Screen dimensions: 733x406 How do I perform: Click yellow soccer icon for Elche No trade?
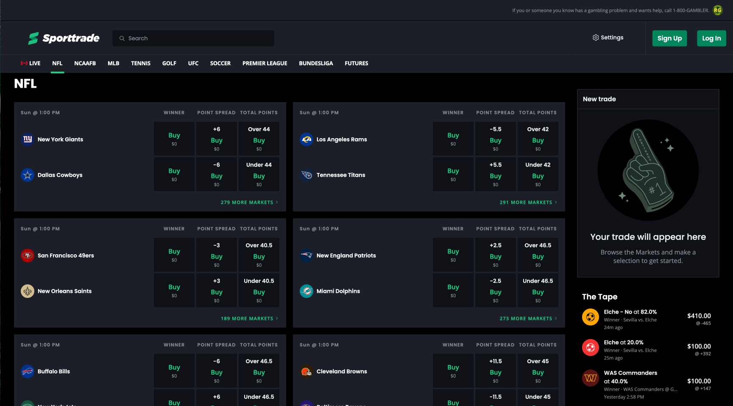click(591, 317)
